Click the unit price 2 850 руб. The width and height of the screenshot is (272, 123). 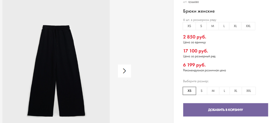click(194, 37)
